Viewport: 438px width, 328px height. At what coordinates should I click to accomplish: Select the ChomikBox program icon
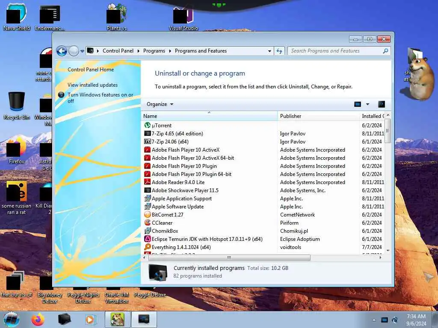[147, 231]
